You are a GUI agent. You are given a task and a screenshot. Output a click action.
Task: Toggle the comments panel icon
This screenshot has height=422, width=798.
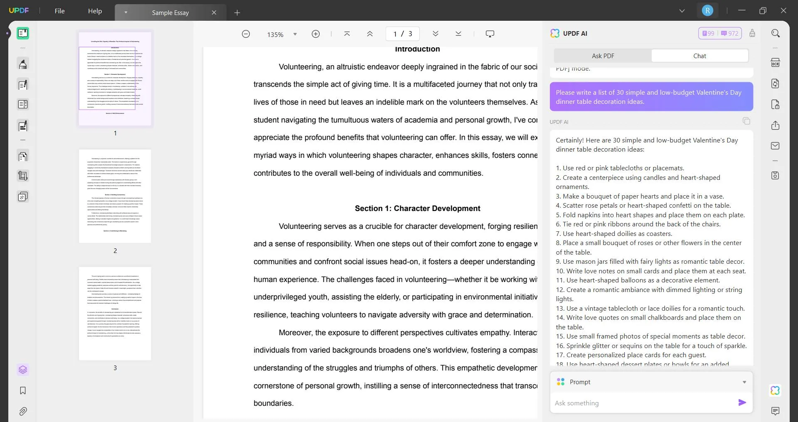tap(775, 411)
